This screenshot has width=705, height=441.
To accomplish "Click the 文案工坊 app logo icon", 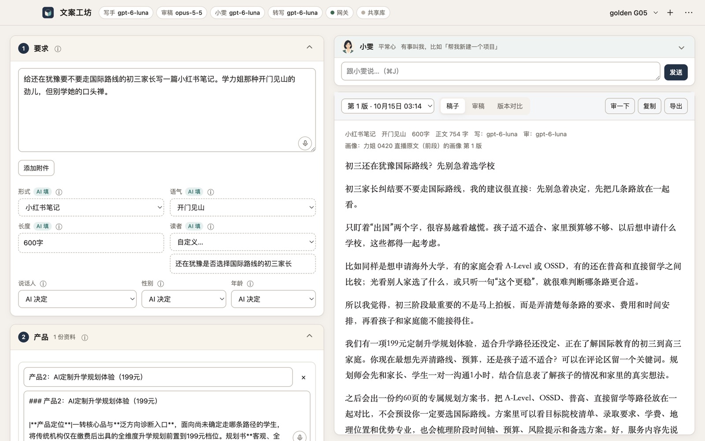I will [48, 13].
